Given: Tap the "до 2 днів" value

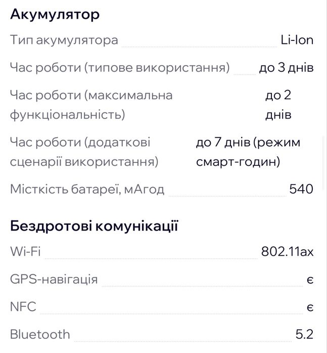Looking at the screenshot, I should (278, 105).
